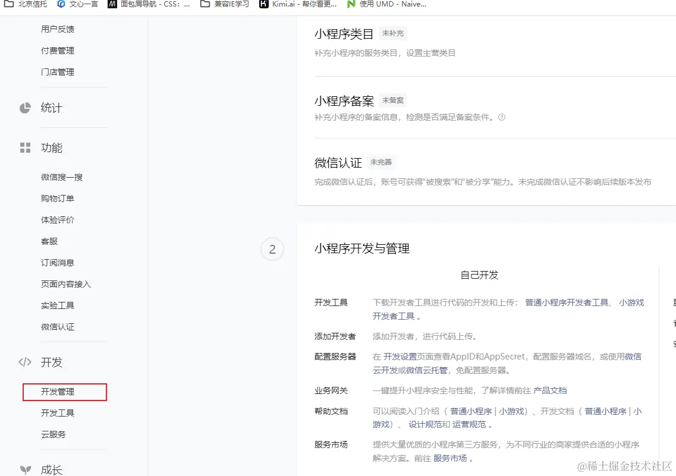This screenshot has height=476, width=676.
Task: Open 付费管理 in the sidebar
Action: [57, 51]
